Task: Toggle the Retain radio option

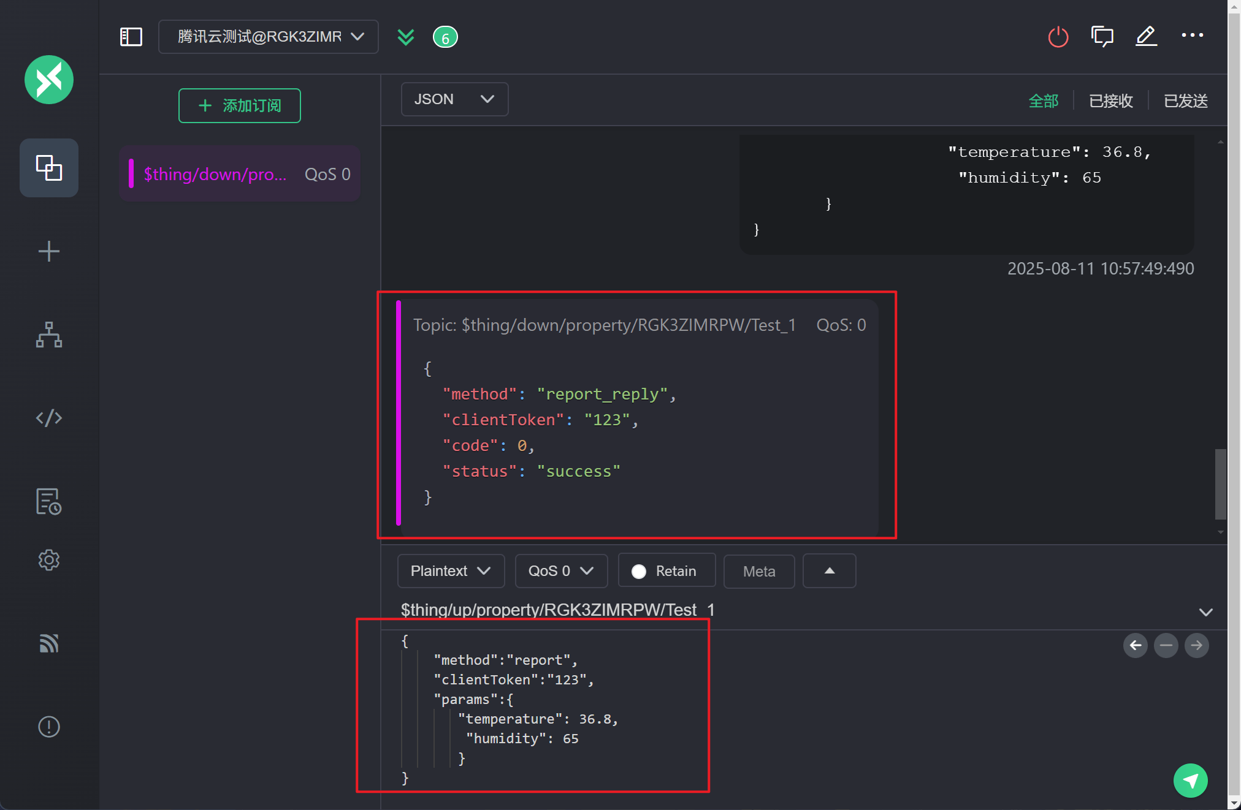Action: pos(640,571)
